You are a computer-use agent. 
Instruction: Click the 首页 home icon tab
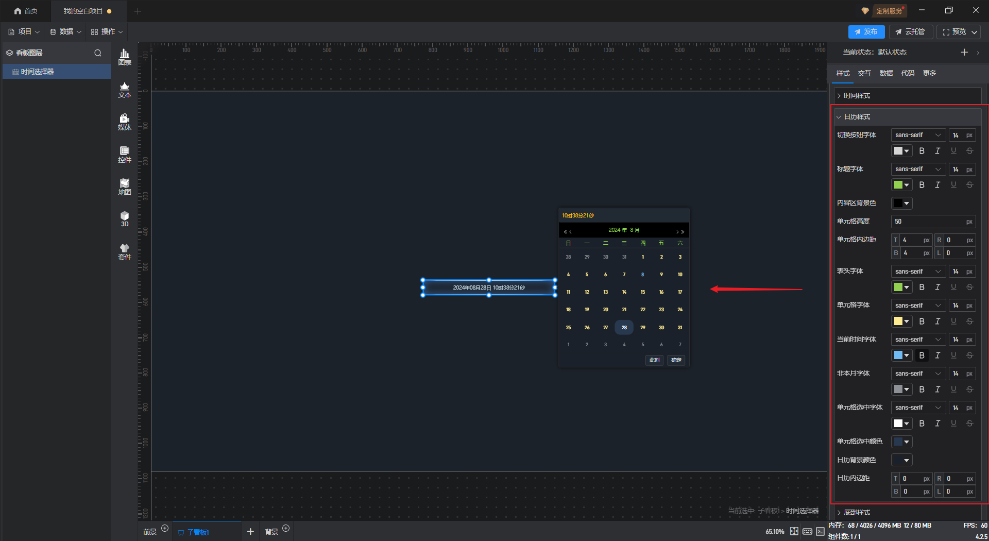click(x=25, y=11)
